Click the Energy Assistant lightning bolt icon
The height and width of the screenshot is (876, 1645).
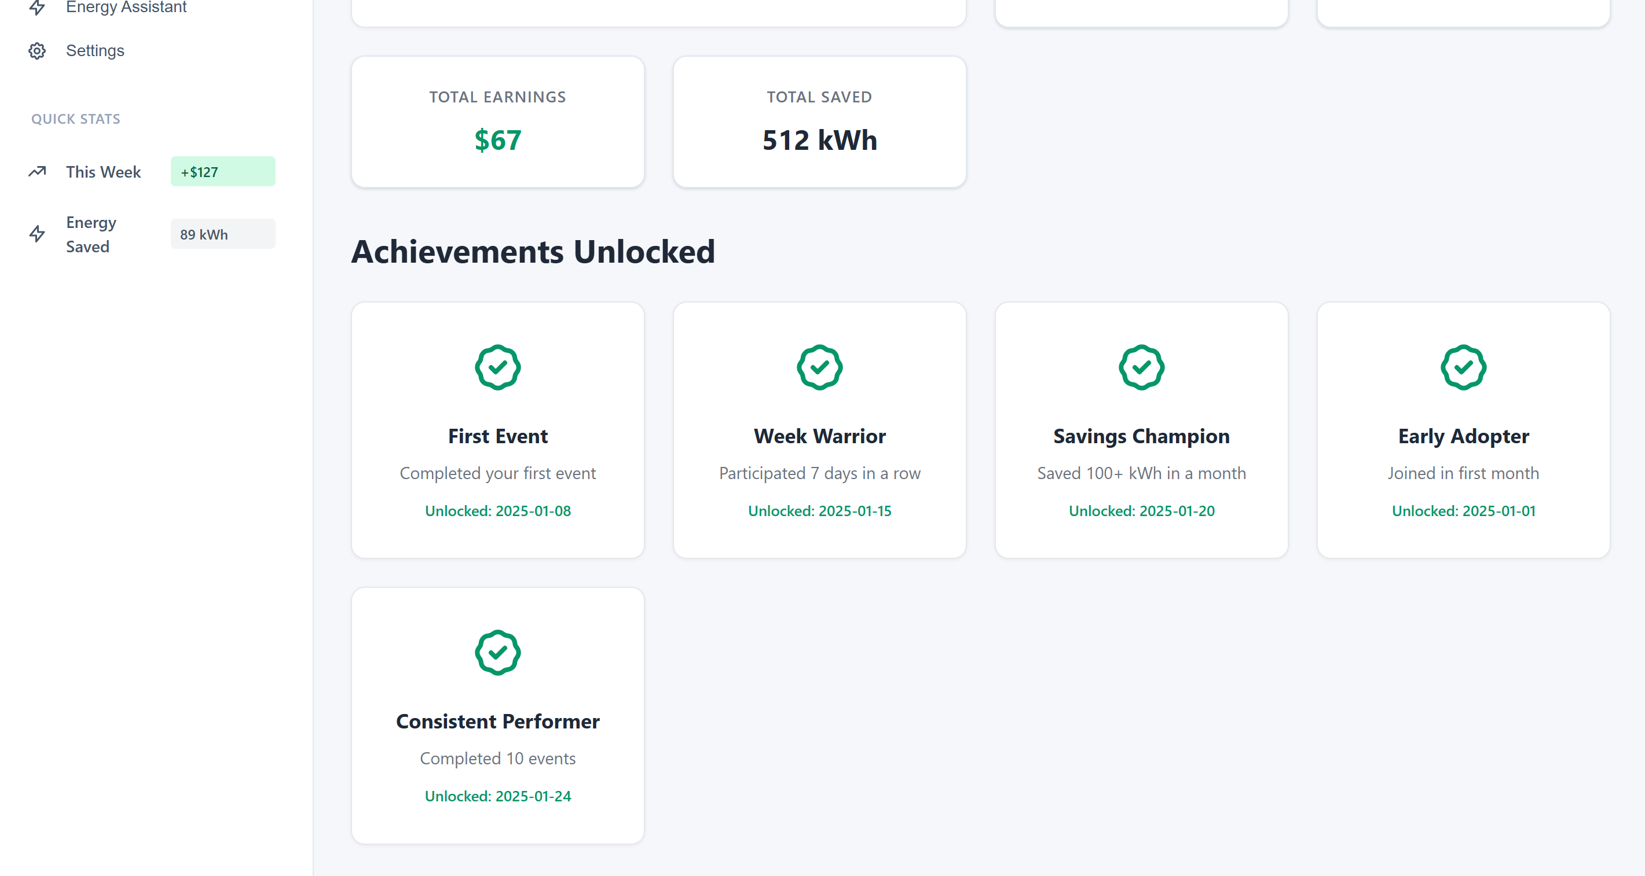37,7
